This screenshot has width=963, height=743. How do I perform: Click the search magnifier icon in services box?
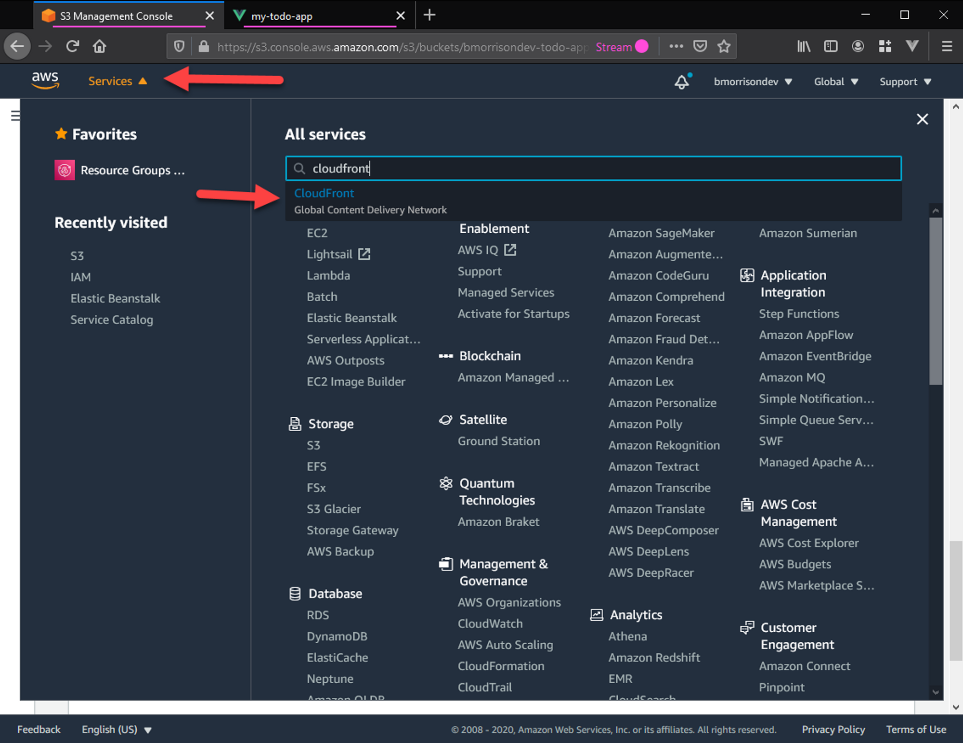click(299, 168)
